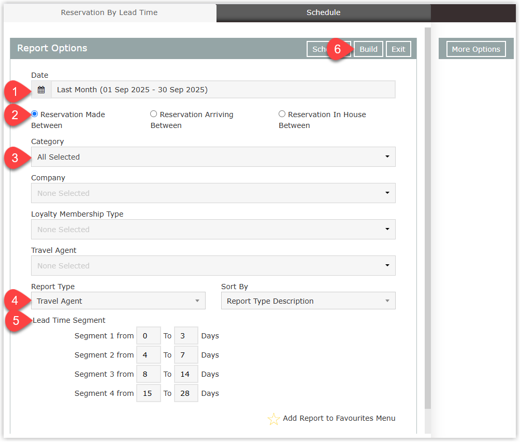Click the Build button
Screen dimensions: 520x442
pyautogui.click(x=368, y=49)
